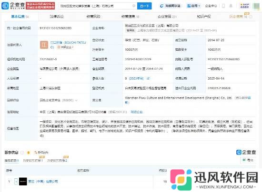This screenshot has height=192, width=262.
Task: Open notifications bell icon
Action: [x=231, y=6]
